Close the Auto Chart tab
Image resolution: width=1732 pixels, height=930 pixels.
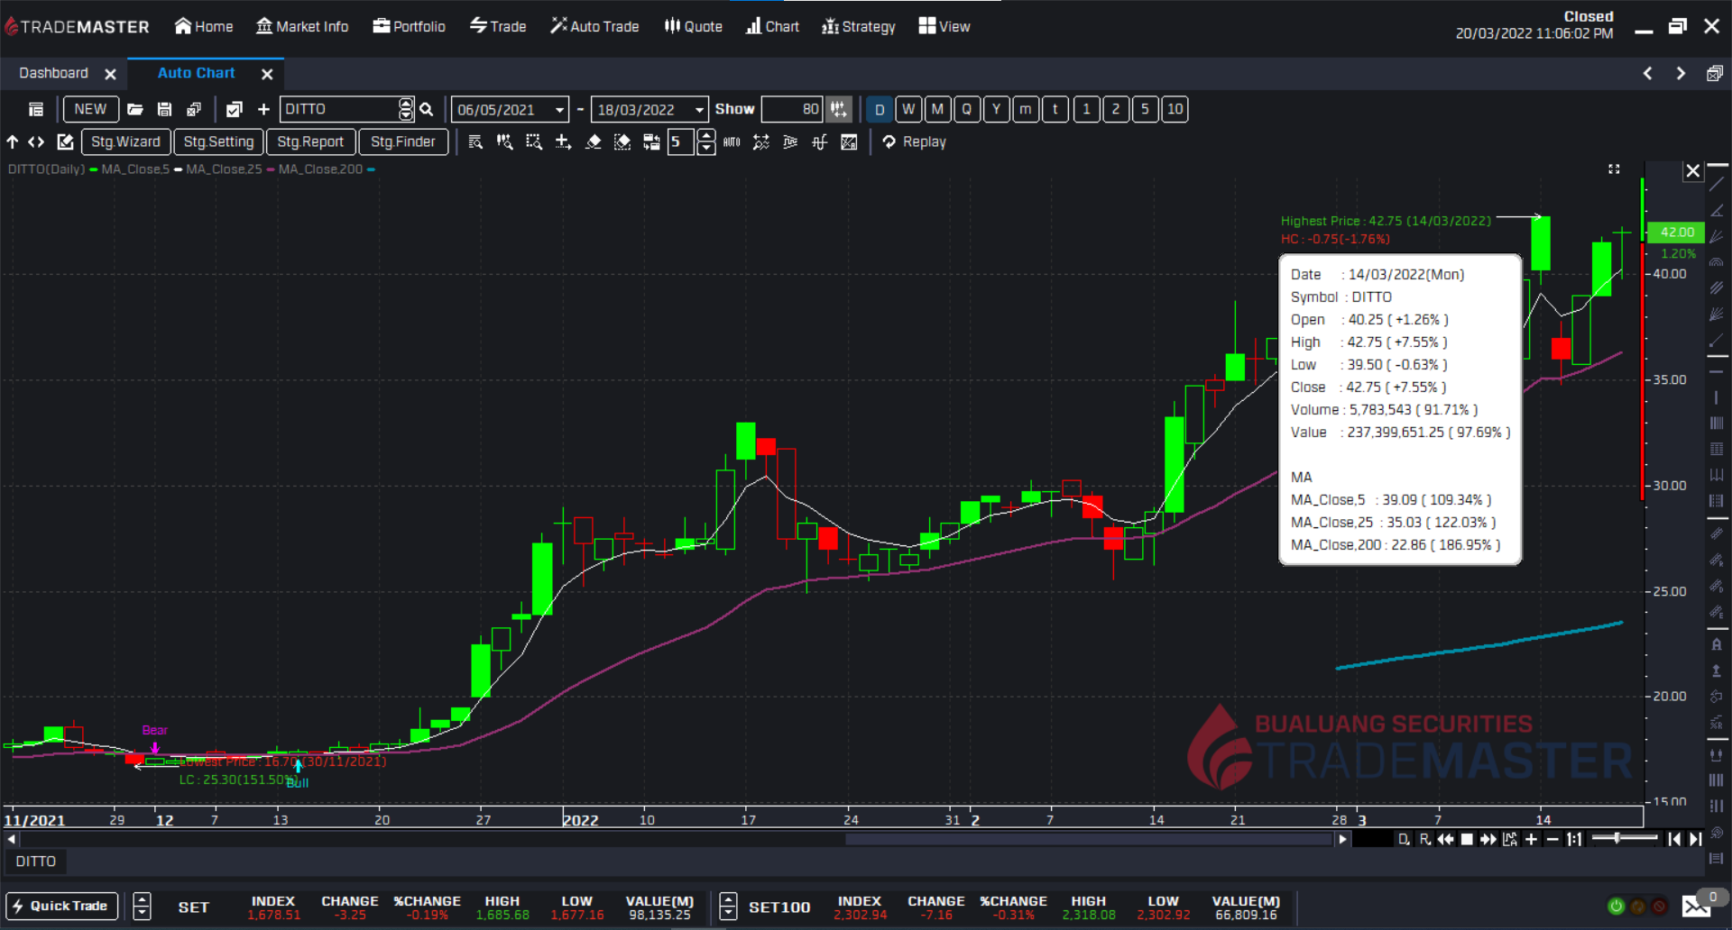pos(267,74)
